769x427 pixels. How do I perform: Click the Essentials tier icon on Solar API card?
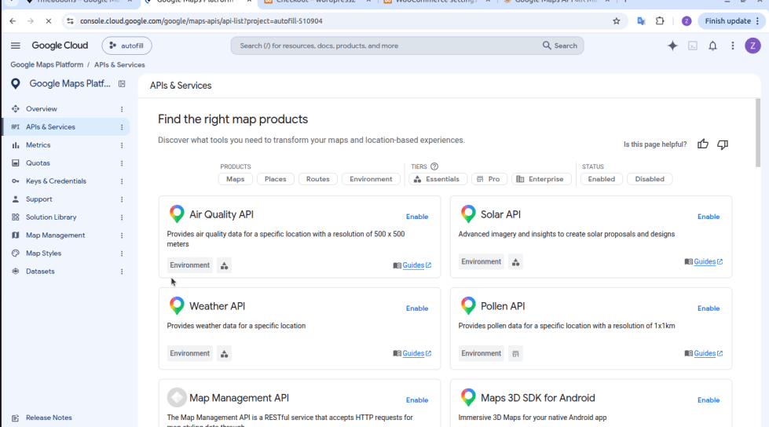[515, 262]
